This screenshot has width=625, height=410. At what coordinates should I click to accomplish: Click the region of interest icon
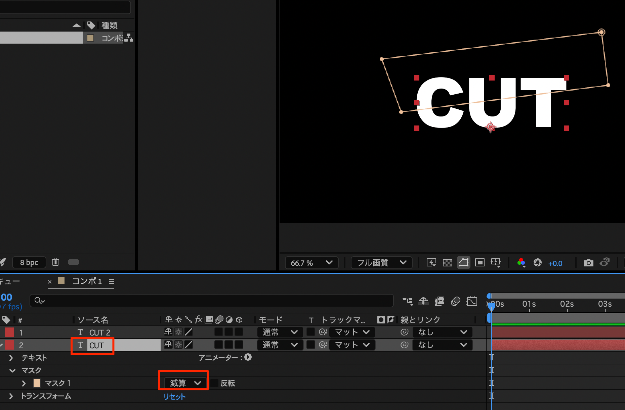pos(480,263)
